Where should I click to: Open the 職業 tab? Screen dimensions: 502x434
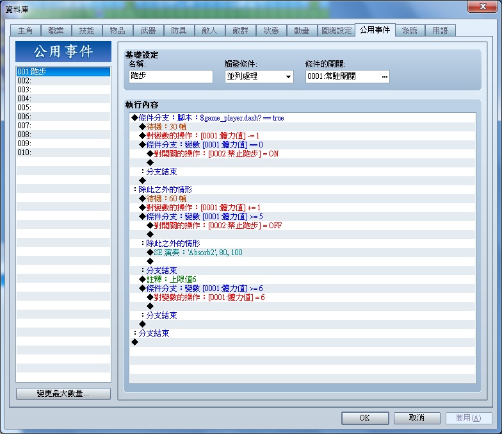[x=56, y=31]
